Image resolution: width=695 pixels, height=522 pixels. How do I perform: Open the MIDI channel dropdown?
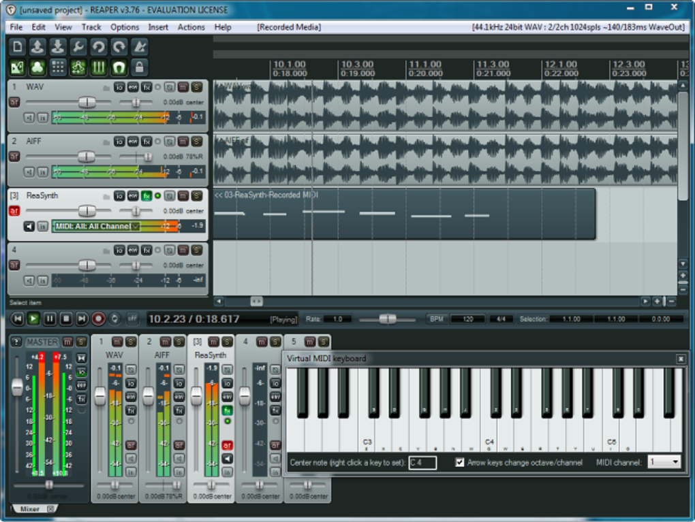(x=664, y=462)
